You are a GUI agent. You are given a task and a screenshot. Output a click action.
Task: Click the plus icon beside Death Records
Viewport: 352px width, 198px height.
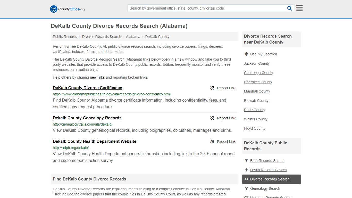246,170
